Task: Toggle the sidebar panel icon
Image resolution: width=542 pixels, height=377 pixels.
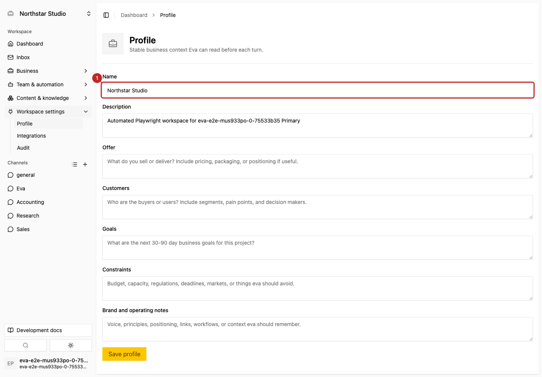Action: point(106,15)
